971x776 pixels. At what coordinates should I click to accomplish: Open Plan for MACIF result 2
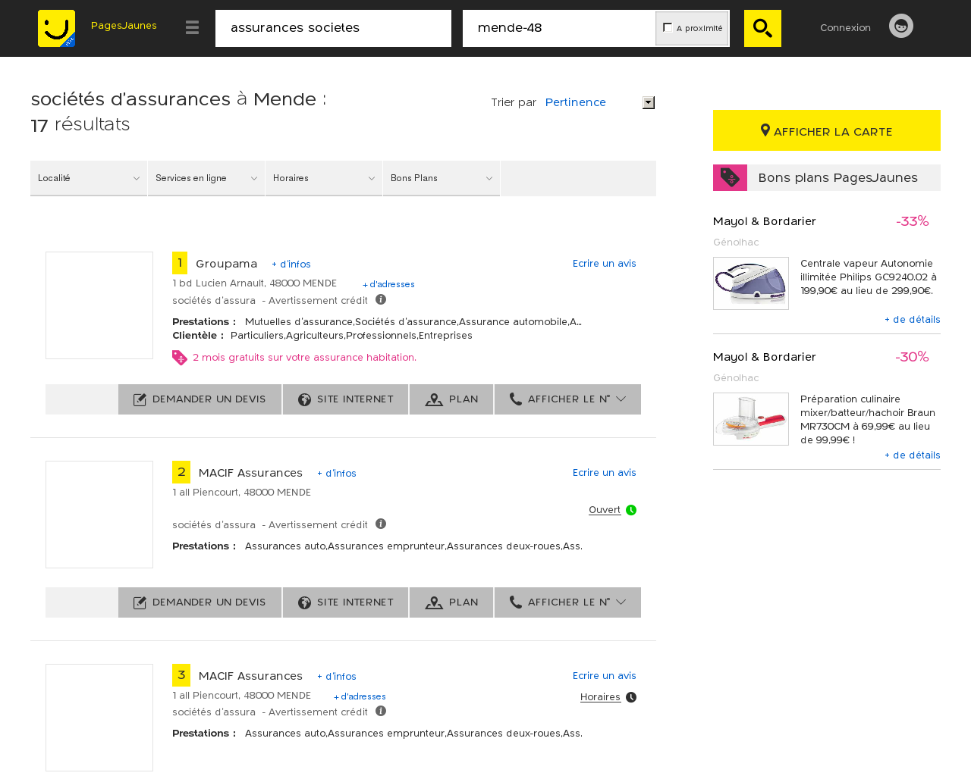pos(451,602)
